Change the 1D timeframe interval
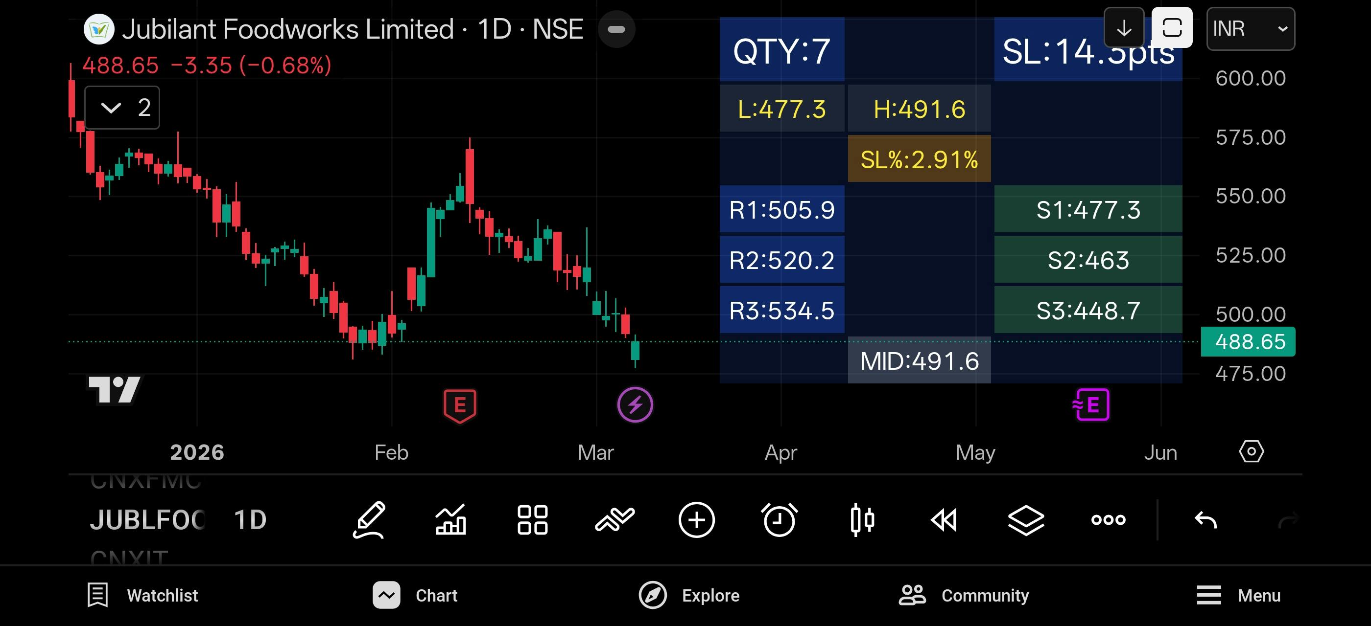The height and width of the screenshot is (626, 1371). pyautogui.click(x=250, y=520)
